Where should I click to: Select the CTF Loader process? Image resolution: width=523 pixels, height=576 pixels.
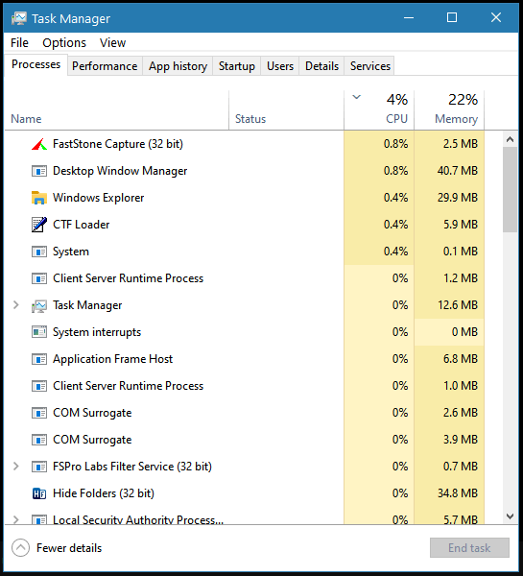(x=245, y=225)
